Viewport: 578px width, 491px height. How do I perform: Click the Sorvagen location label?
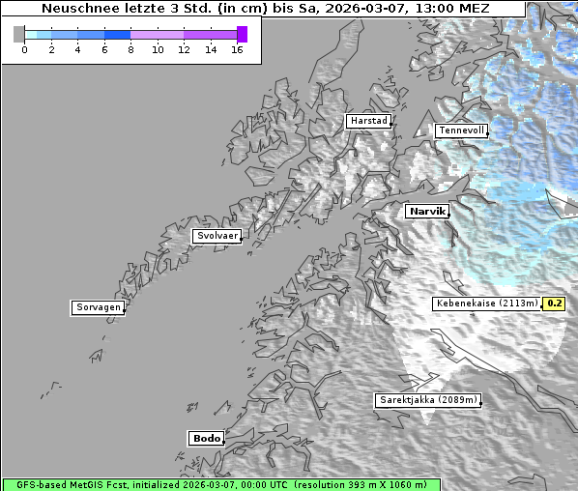(98, 307)
